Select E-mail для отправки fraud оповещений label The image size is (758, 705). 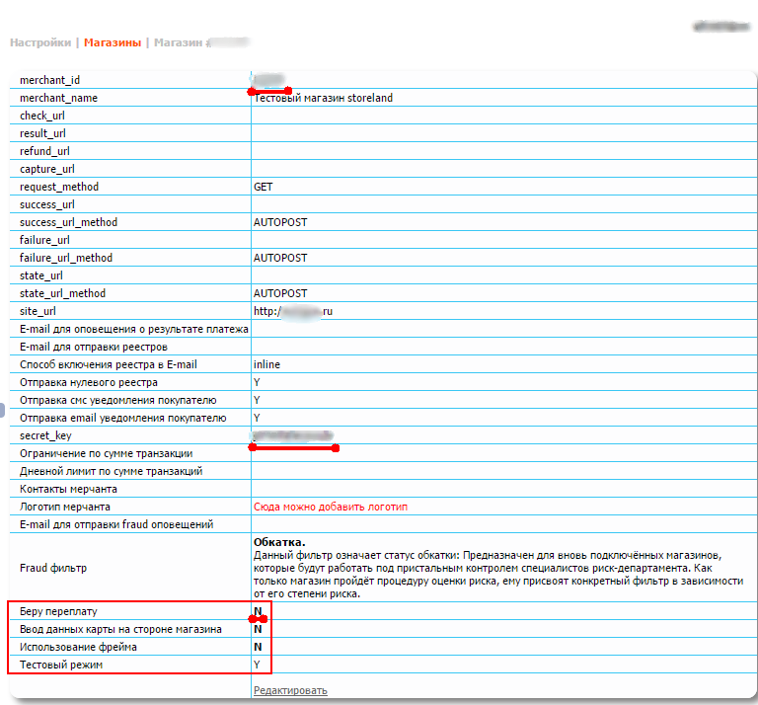pos(116,524)
